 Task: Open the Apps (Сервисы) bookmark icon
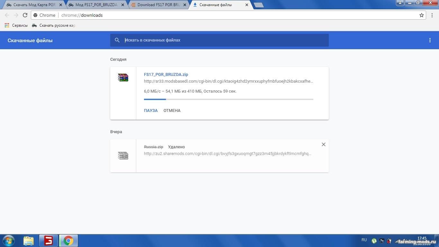click(x=7, y=25)
